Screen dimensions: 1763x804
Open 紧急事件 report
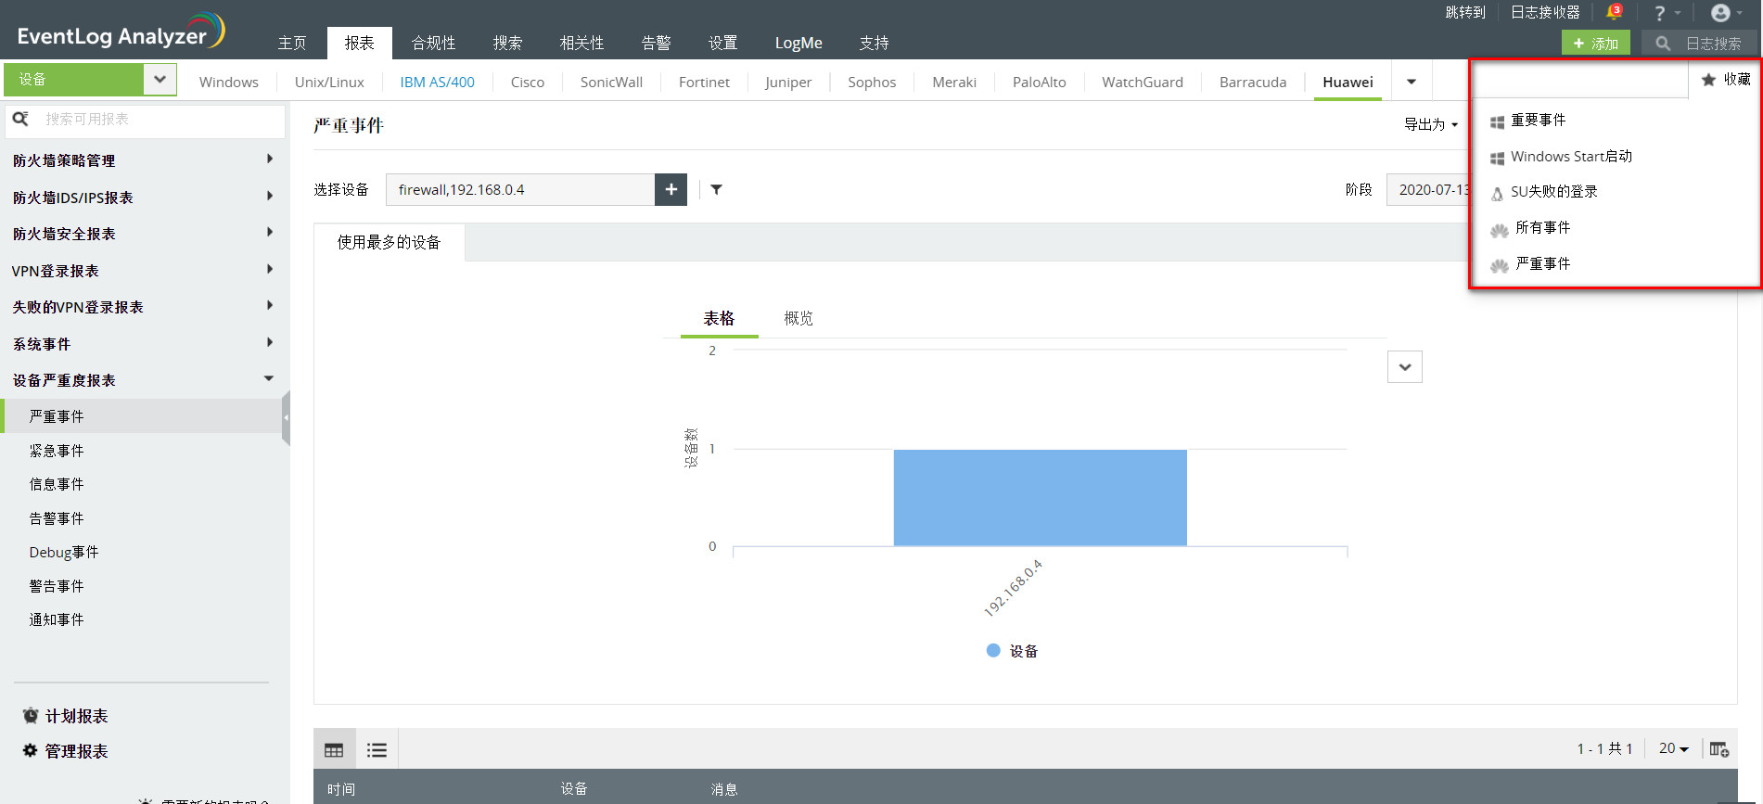[57, 451]
